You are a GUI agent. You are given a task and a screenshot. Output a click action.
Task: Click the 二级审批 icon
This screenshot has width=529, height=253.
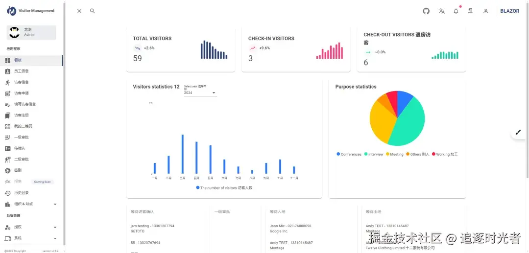pos(8,160)
